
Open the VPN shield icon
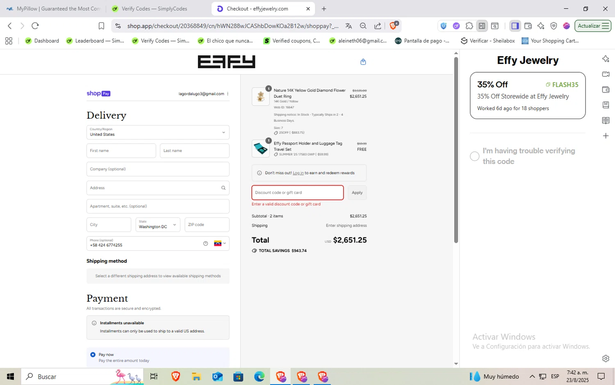pyautogui.click(x=553, y=26)
